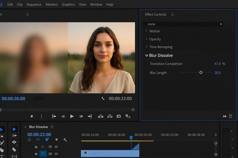Play the program monitor
This screenshot has width=238, height=158.
[x=72, y=116]
